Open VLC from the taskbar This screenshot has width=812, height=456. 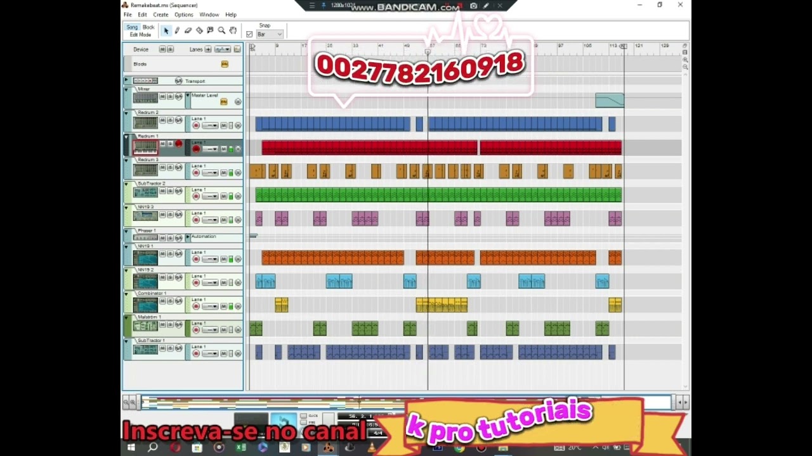click(x=372, y=448)
